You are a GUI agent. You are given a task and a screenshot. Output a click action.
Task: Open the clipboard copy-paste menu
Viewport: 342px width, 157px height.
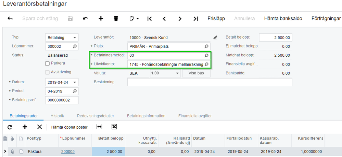pyautogui.click(x=134, y=19)
